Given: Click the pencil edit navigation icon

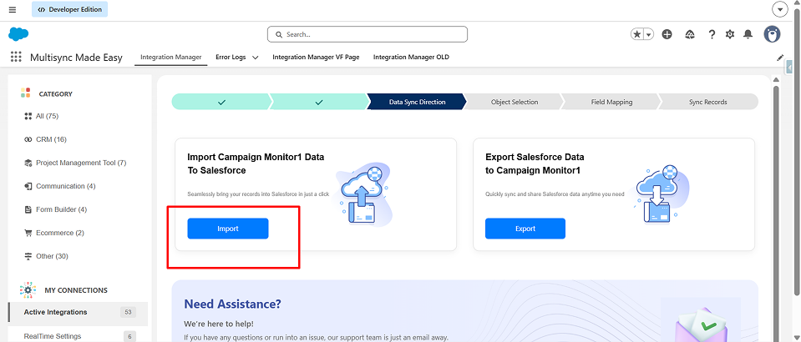Looking at the screenshot, I should point(780,58).
